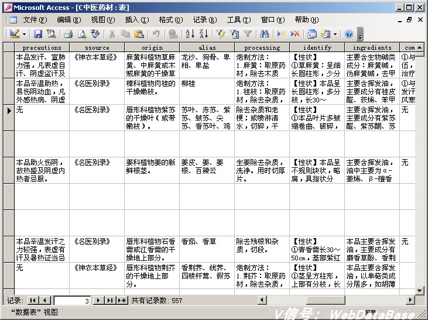The image size is (428, 320).
Task: Click the Paste clipboard icon
Action: [139, 34]
